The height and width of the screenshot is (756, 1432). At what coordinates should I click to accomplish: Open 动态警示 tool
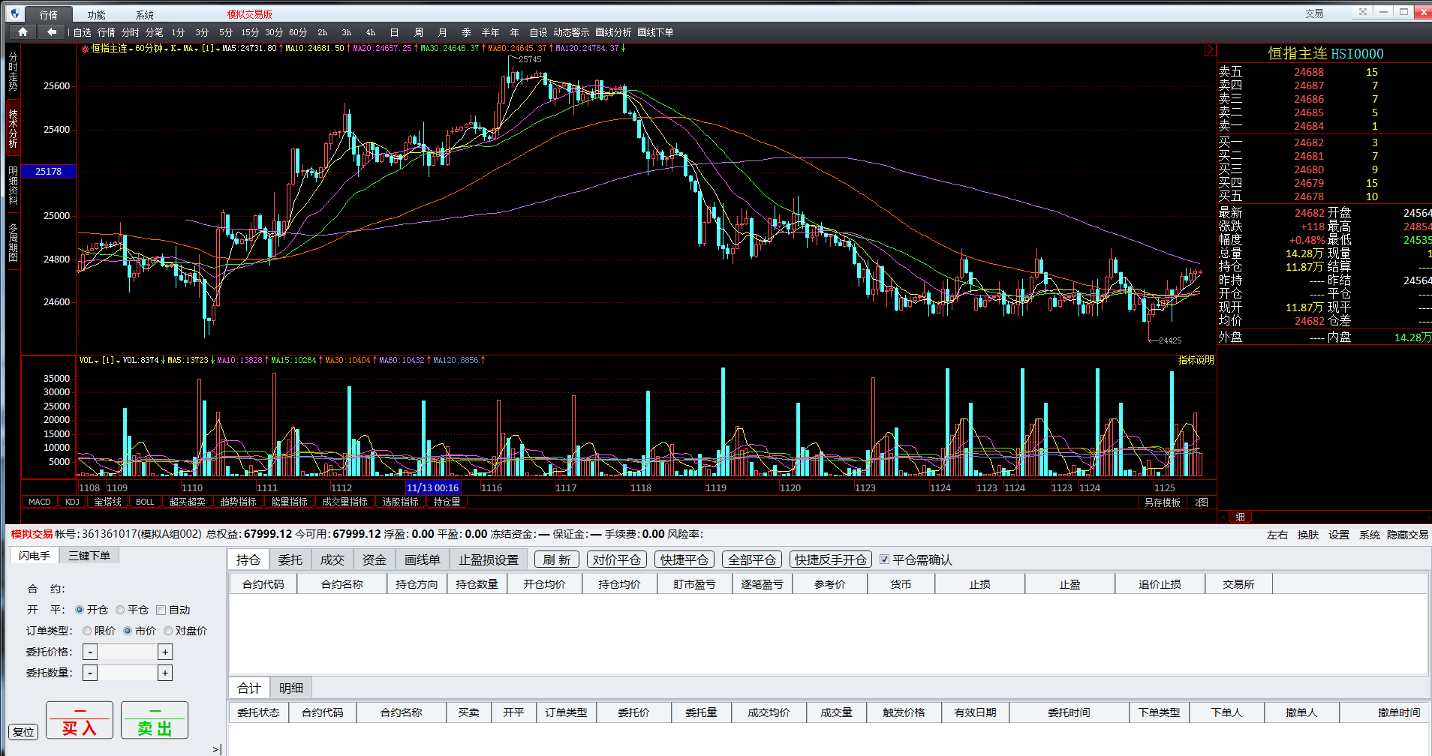(x=571, y=32)
